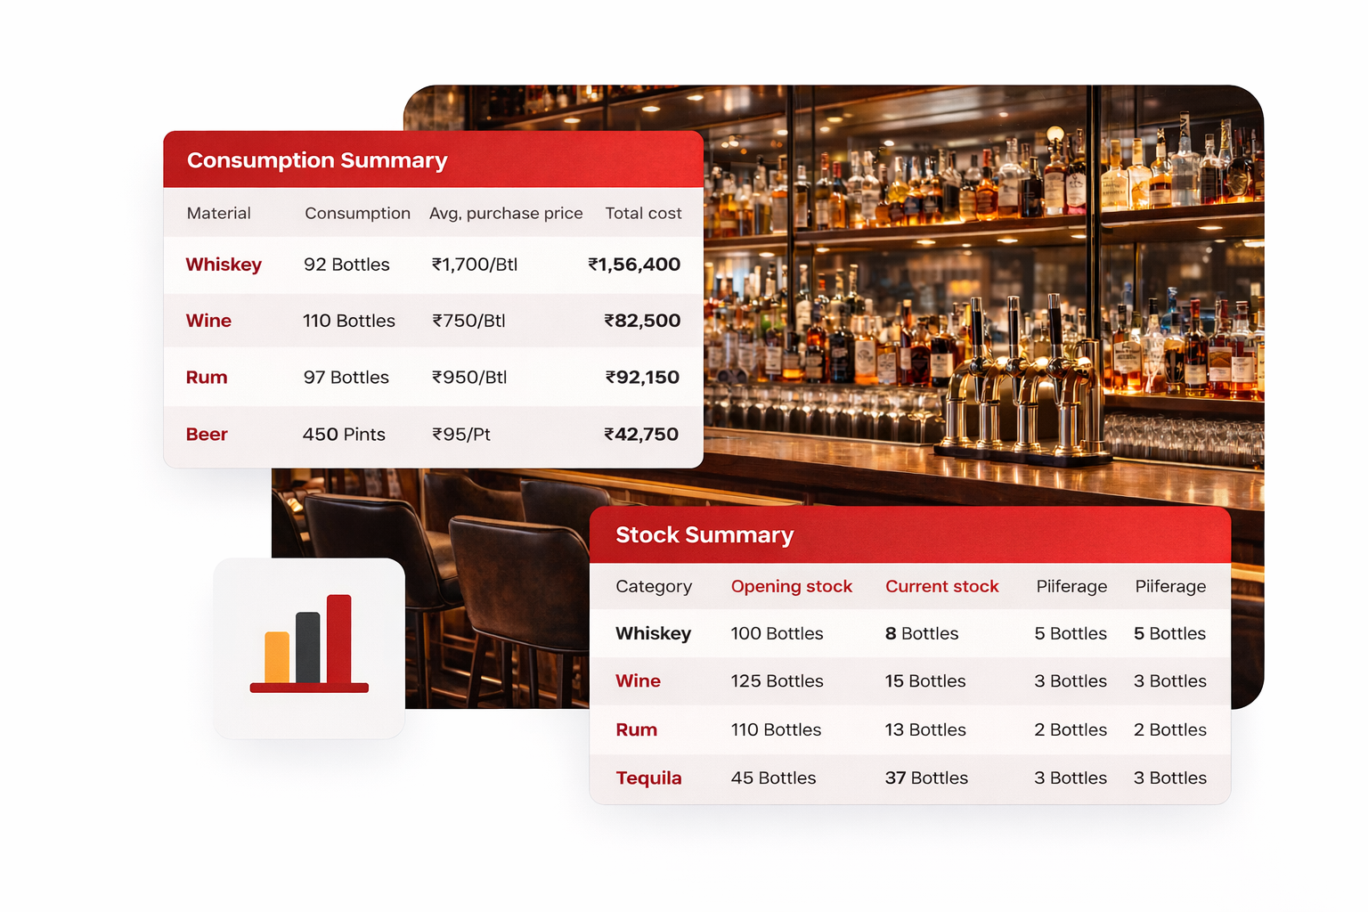Click the Current stock column header
The height and width of the screenshot is (912, 1368).
click(941, 587)
